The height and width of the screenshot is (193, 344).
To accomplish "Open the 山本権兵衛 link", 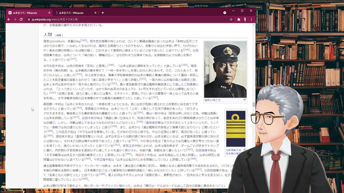I will (171, 80).
